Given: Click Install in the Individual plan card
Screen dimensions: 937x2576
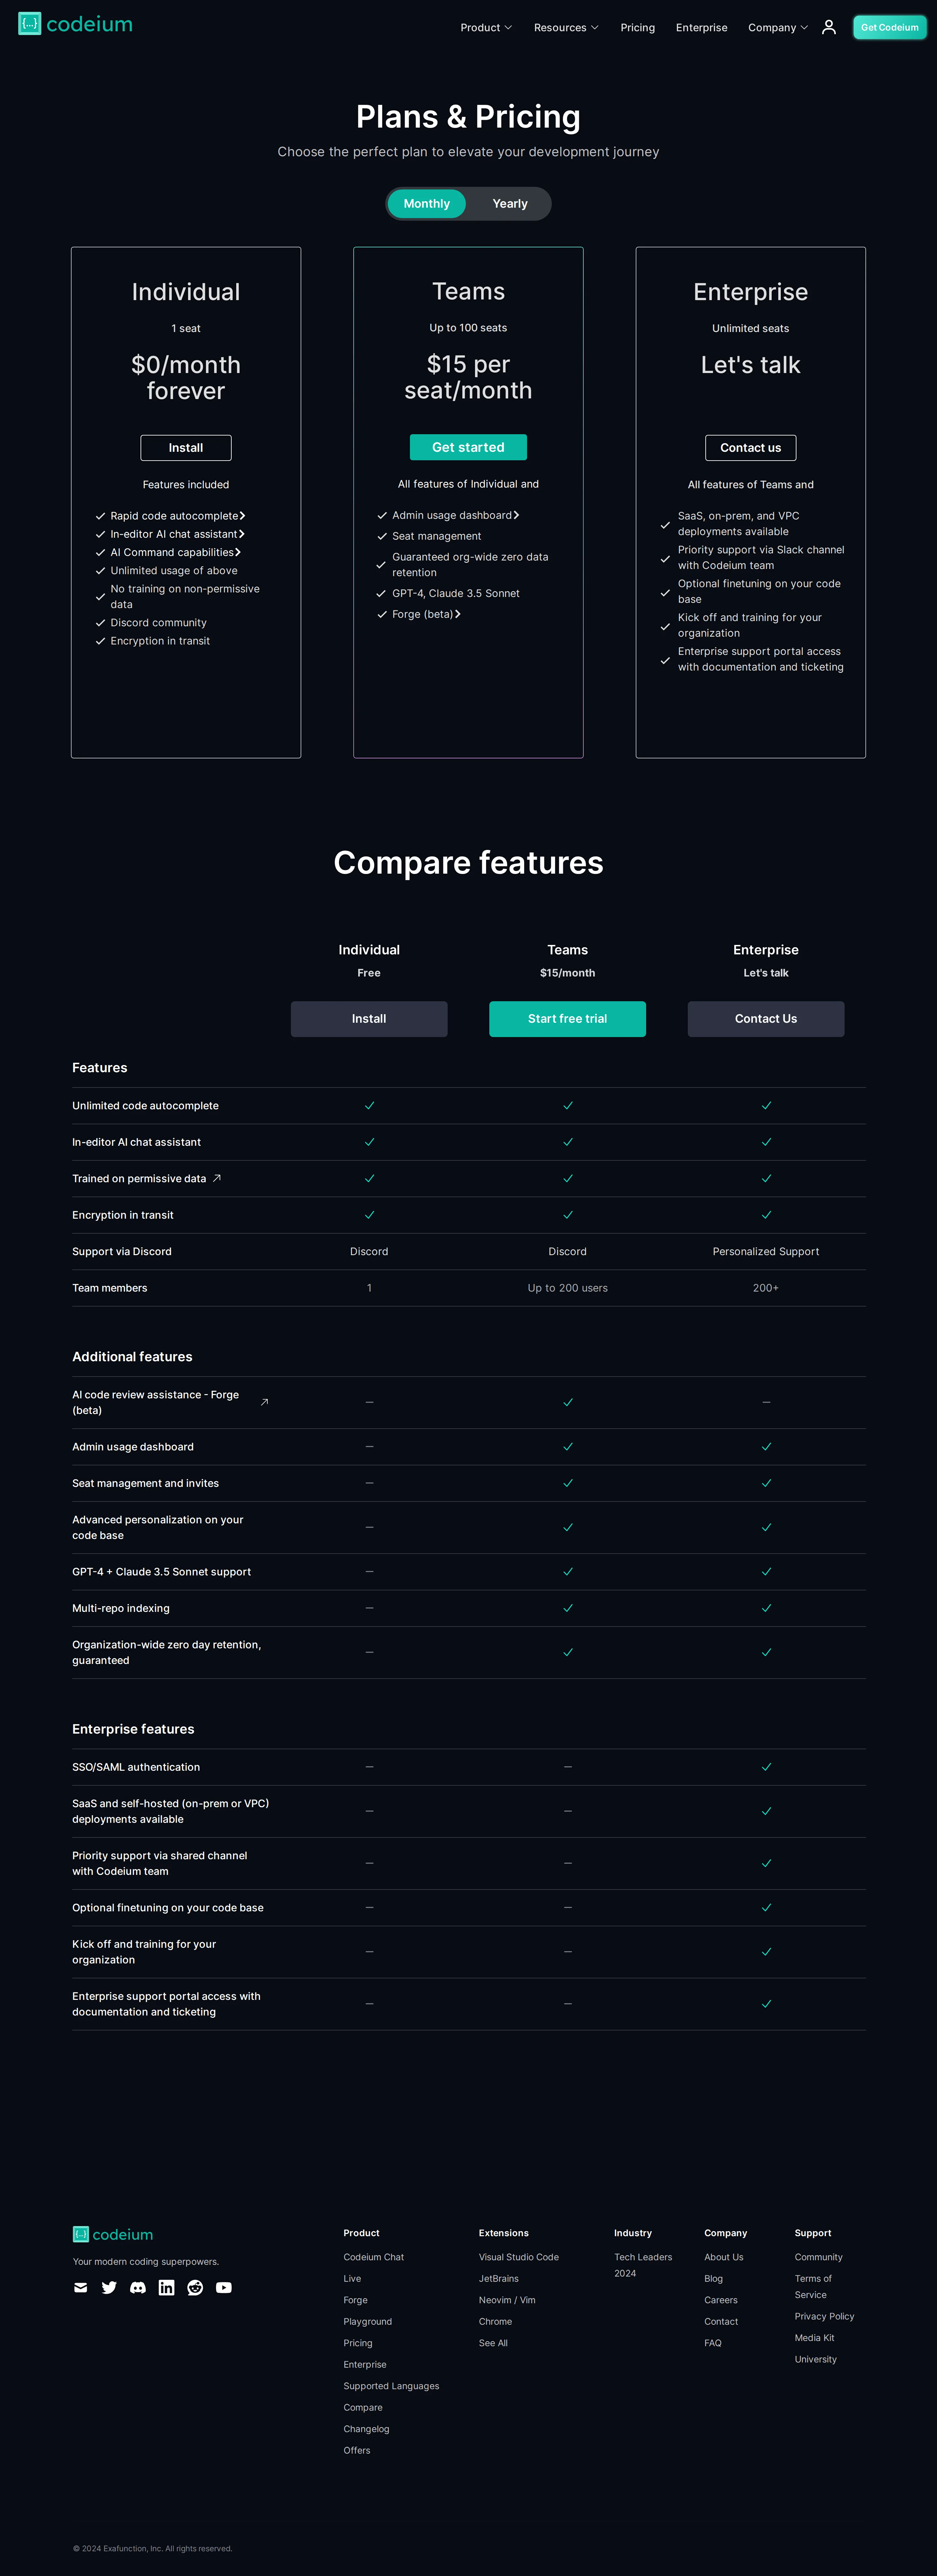Looking at the screenshot, I should 186,448.
